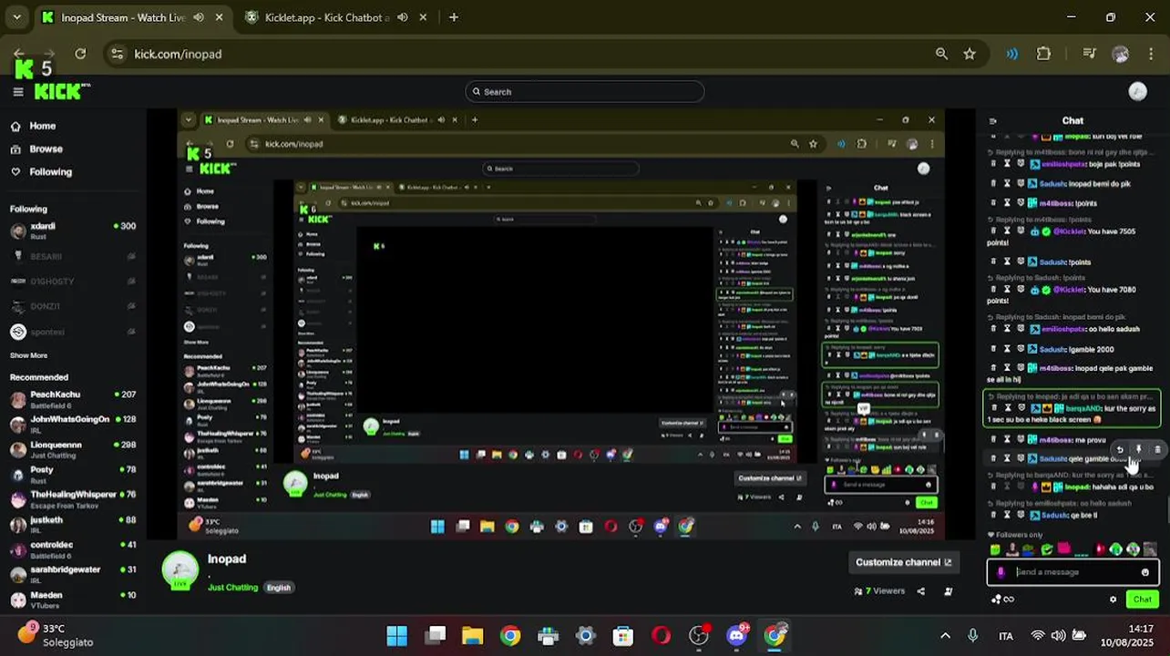Open the zoom magnifier in address bar
This screenshot has height=656, width=1170.
click(x=941, y=54)
